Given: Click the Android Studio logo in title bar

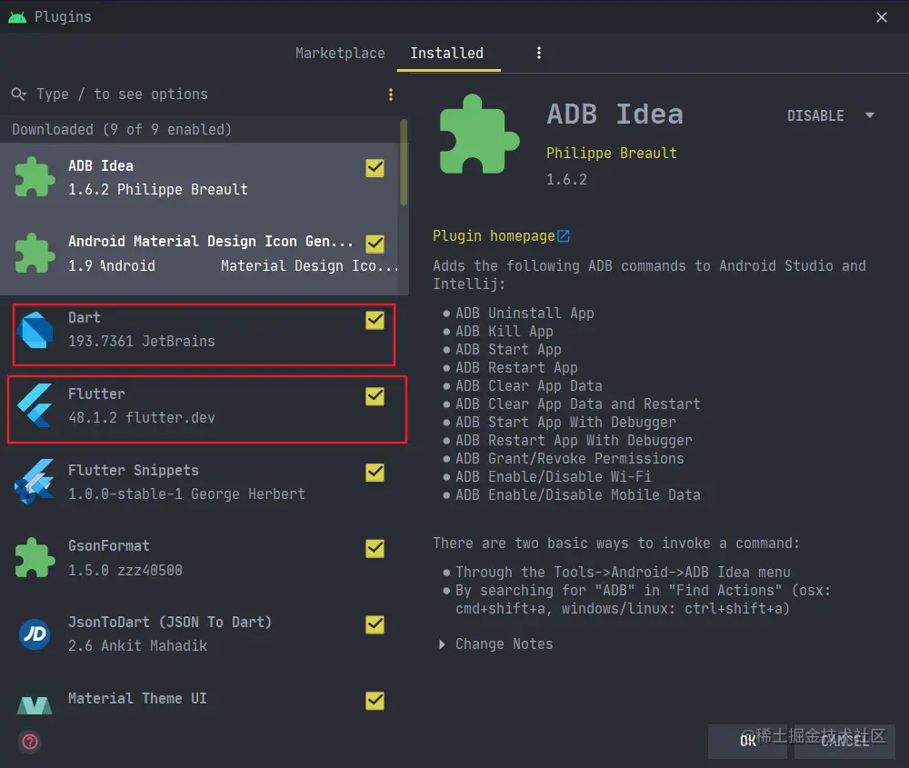Looking at the screenshot, I should [17, 17].
